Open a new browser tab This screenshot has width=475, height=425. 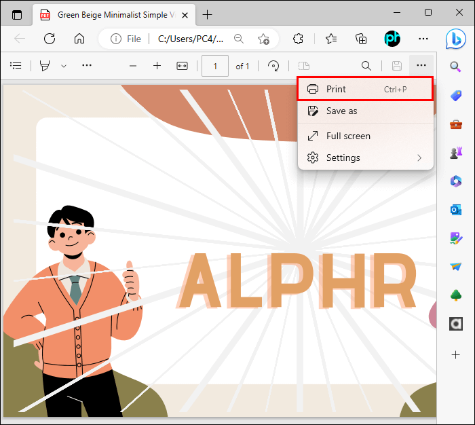(207, 14)
